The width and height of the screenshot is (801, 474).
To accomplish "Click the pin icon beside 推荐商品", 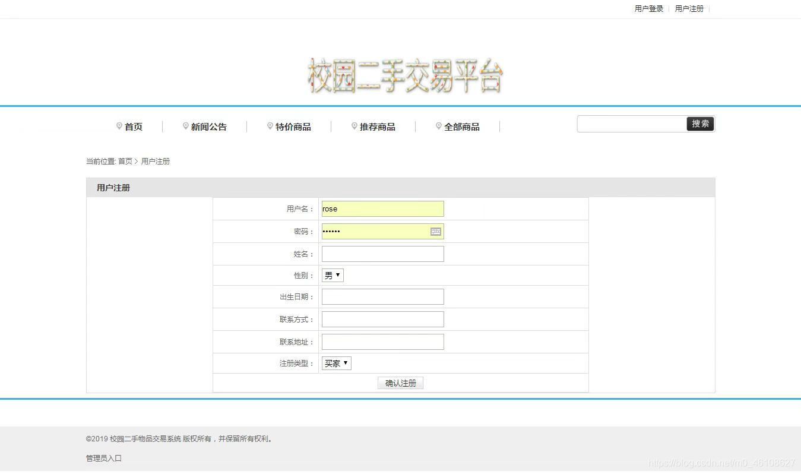I will click(354, 126).
